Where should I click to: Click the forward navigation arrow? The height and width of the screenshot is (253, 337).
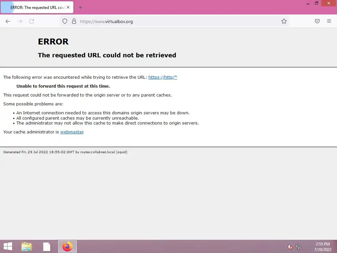(20, 21)
